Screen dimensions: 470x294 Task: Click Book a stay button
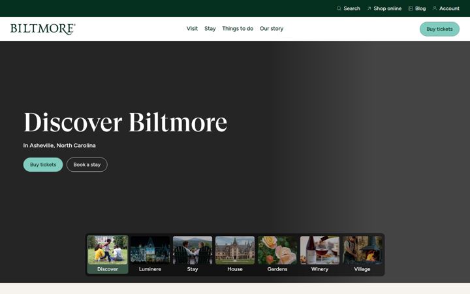(87, 165)
